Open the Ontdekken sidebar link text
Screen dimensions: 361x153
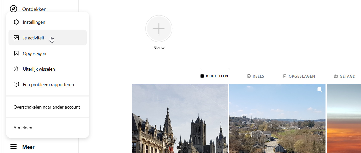pyautogui.click(x=34, y=9)
